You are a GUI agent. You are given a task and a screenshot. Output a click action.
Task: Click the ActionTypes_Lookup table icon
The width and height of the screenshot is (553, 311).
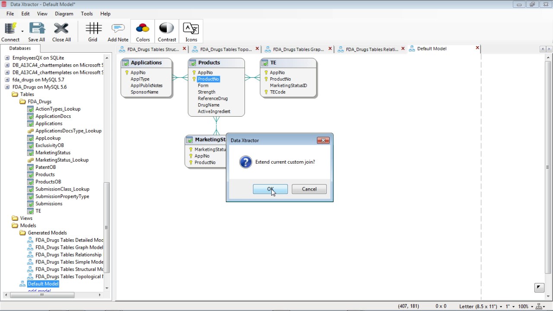[30, 109]
